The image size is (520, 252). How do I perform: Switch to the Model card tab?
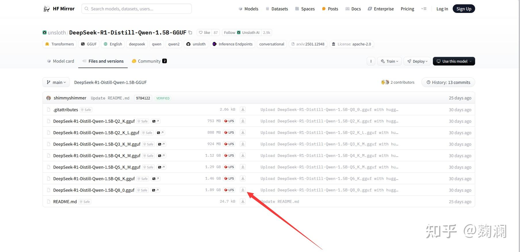tap(60, 61)
